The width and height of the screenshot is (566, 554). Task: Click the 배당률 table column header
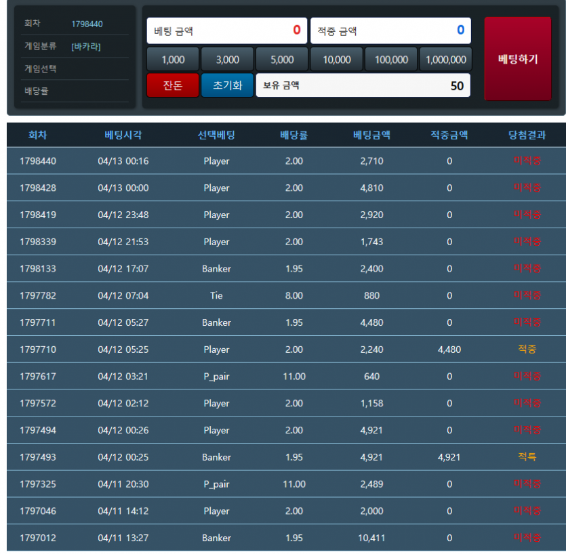point(294,135)
